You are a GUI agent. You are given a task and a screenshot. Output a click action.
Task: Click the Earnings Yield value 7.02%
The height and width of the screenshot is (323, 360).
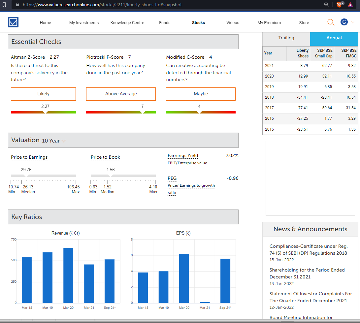coord(232,156)
